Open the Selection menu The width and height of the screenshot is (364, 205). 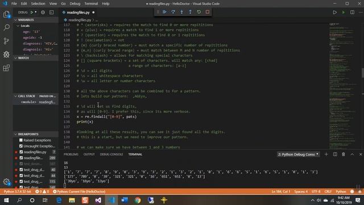coord(38,3)
